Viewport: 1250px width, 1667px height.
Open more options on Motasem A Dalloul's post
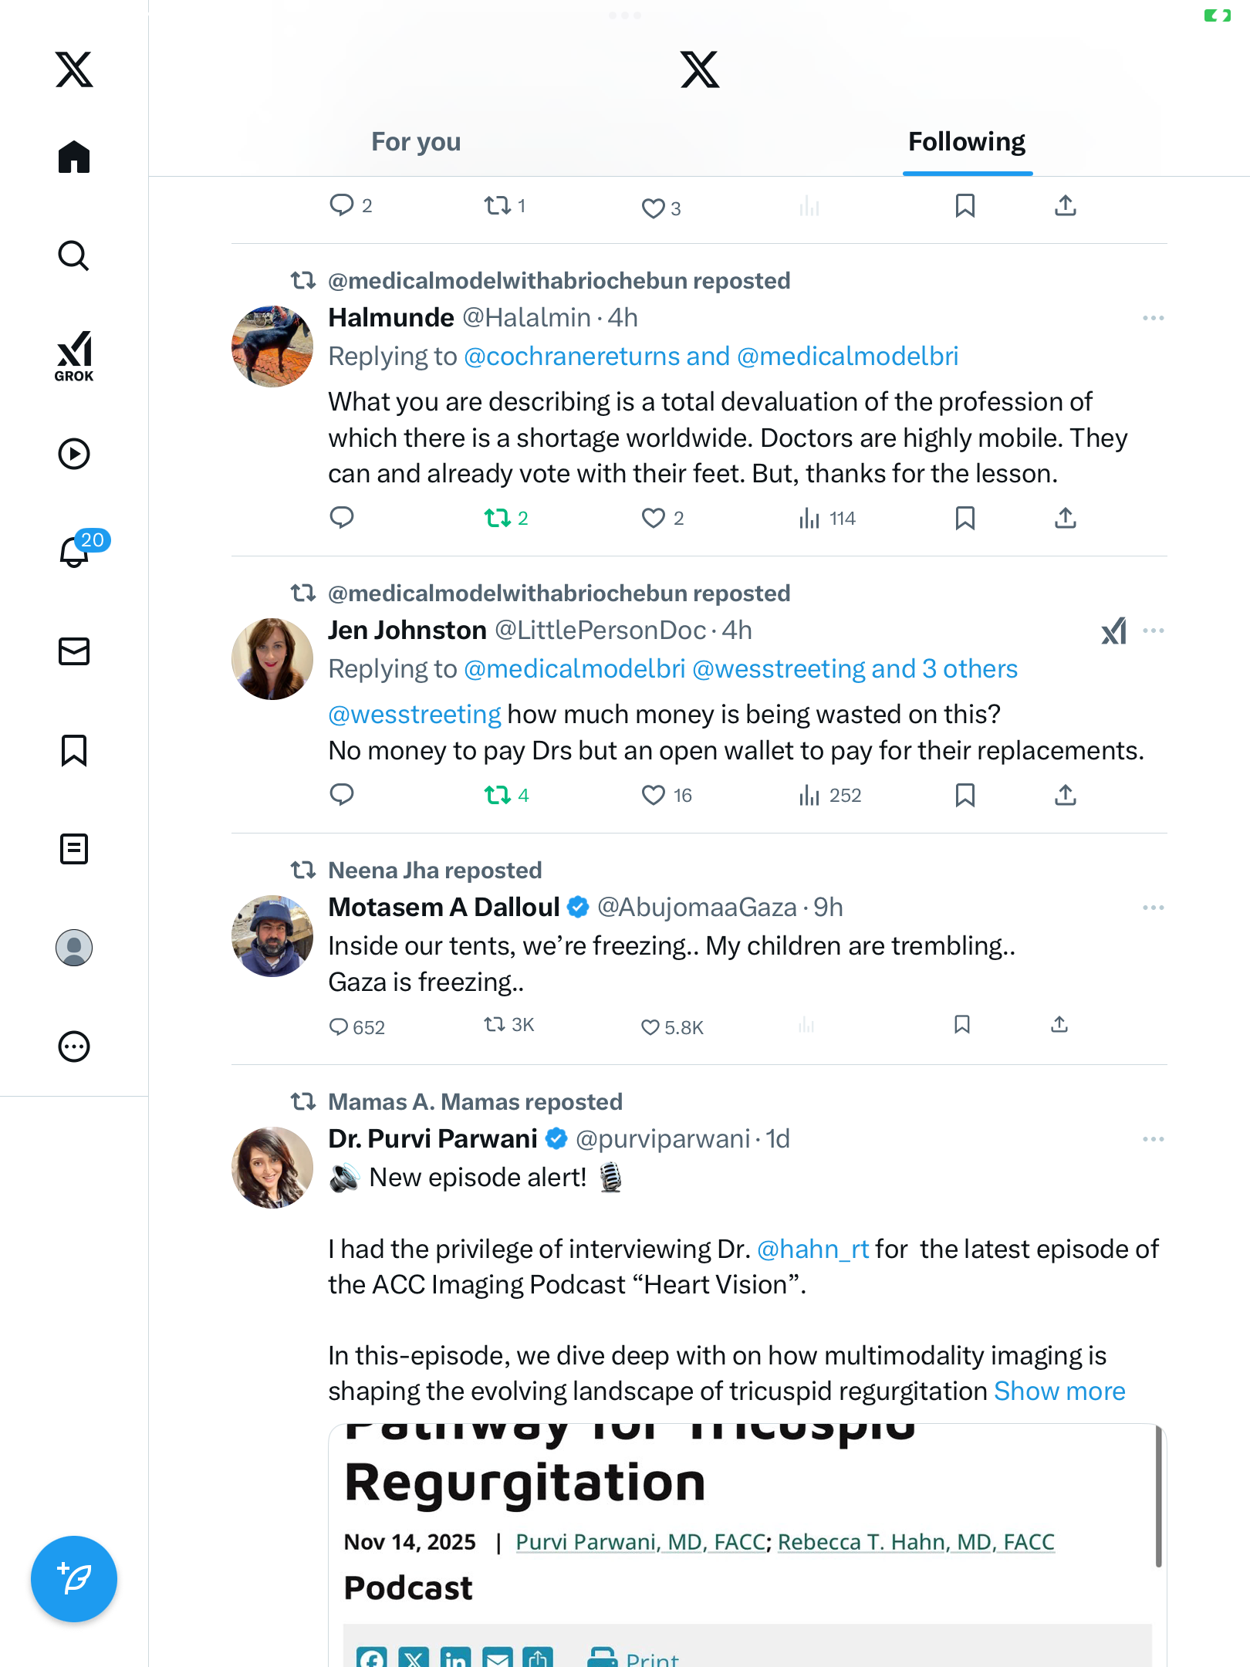pyautogui.click(x=1153, y=908)
